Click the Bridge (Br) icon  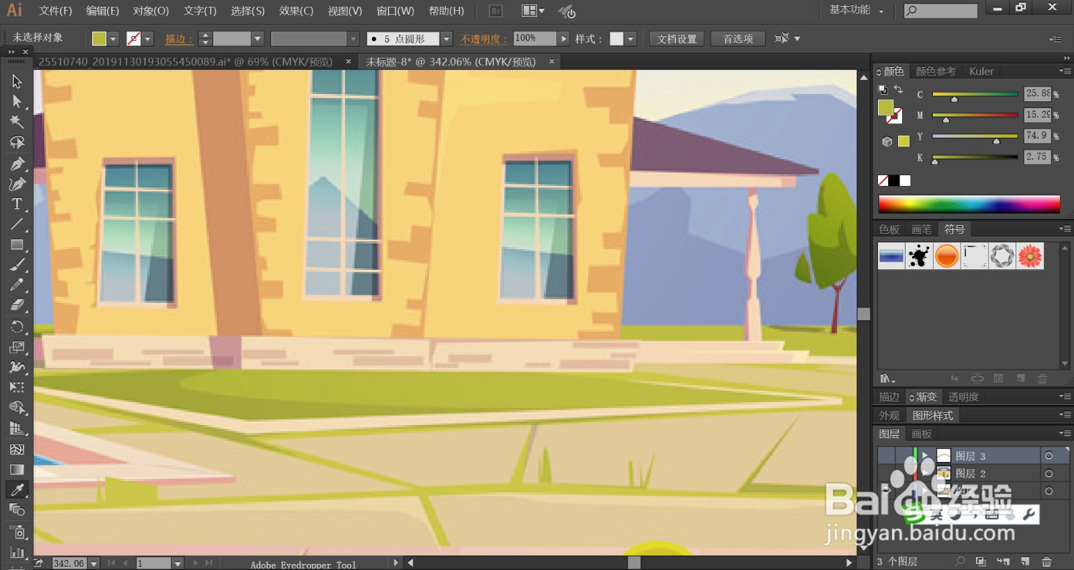495,11
